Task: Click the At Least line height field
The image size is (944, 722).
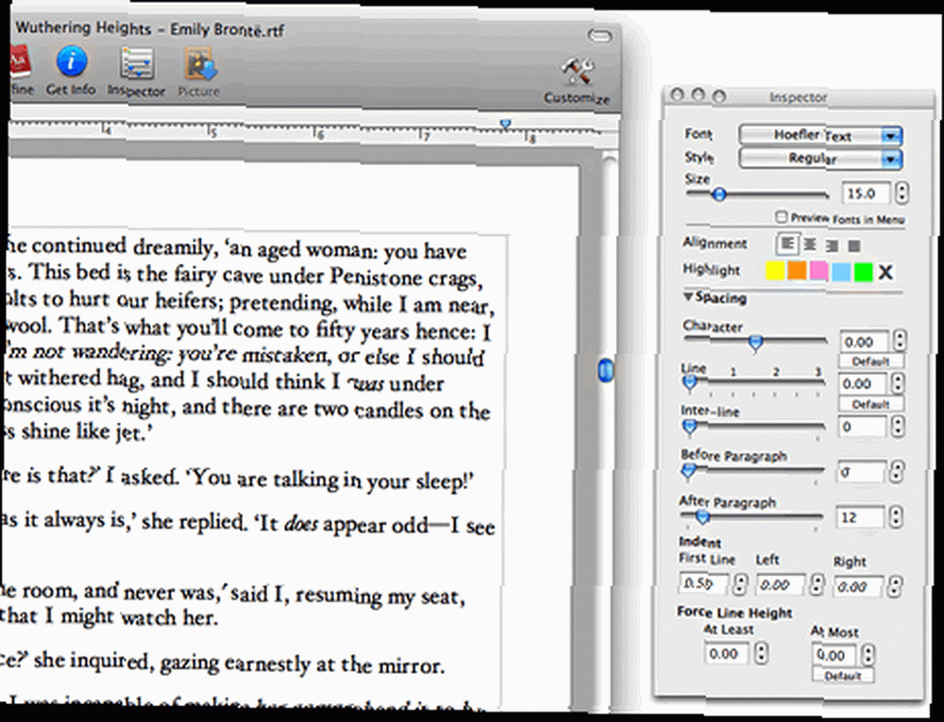Action: (727, 653)
